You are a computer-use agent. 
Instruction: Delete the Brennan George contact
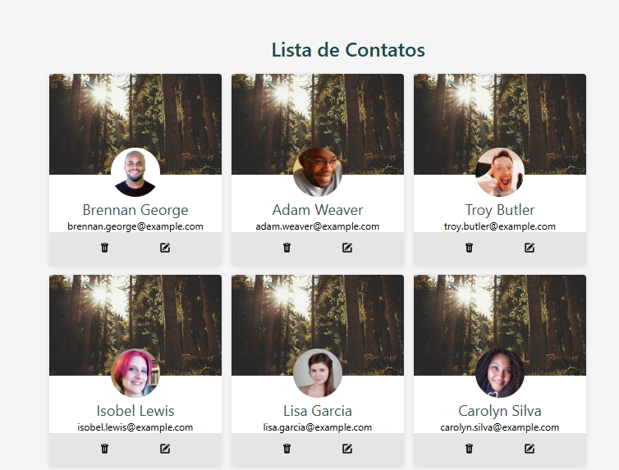pyautogui.click(x=104, y=248)
